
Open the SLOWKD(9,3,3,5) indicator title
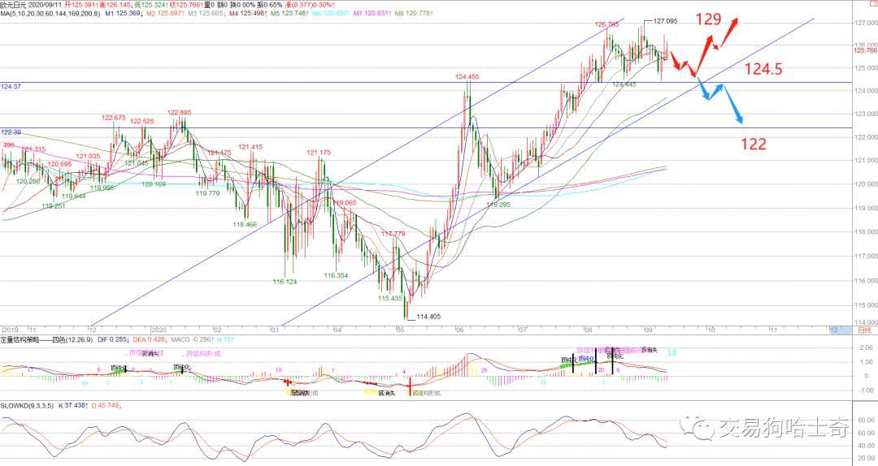pyautogui.click(x=27, y=405)
